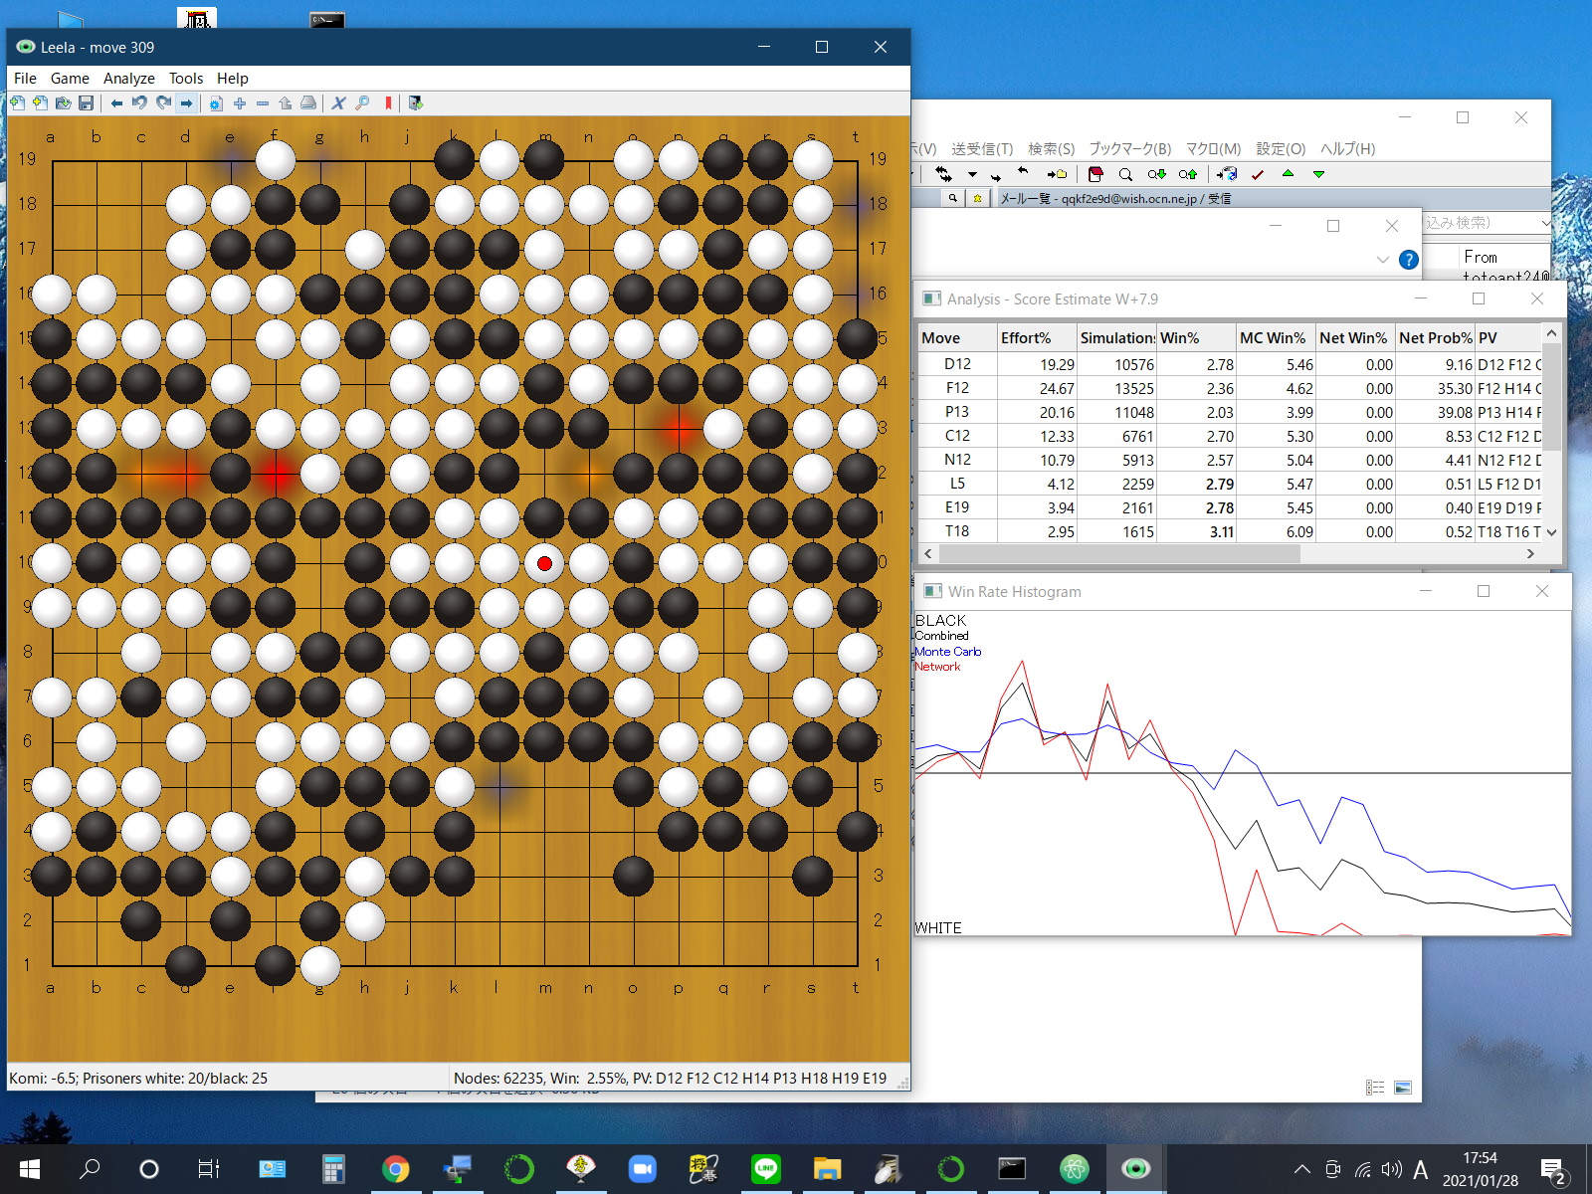Click the blue X icon in Leela toolbar

point(338,103)
